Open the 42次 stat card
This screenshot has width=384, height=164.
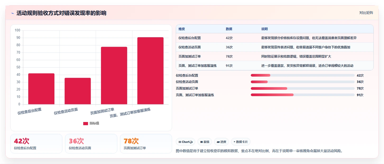pos(36,144)
